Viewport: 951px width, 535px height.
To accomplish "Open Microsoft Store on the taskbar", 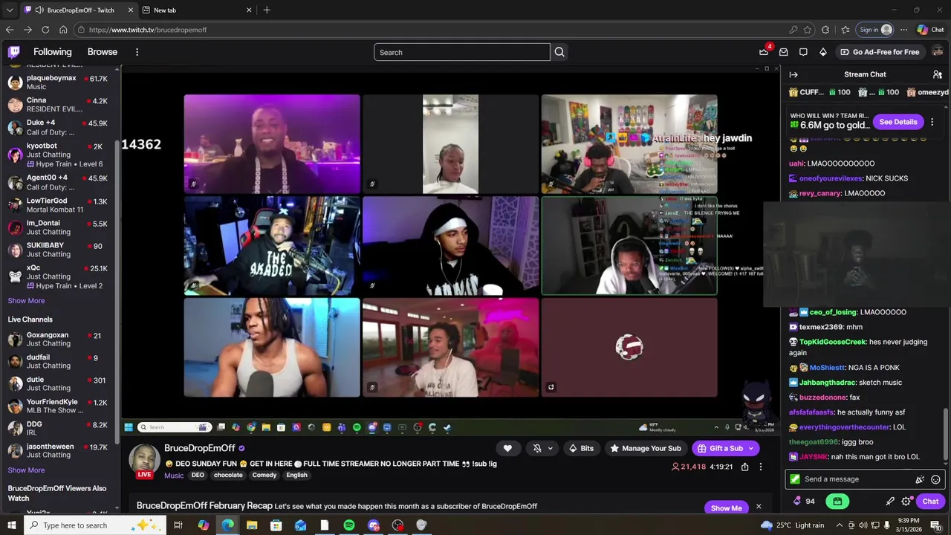I will 276,525.
